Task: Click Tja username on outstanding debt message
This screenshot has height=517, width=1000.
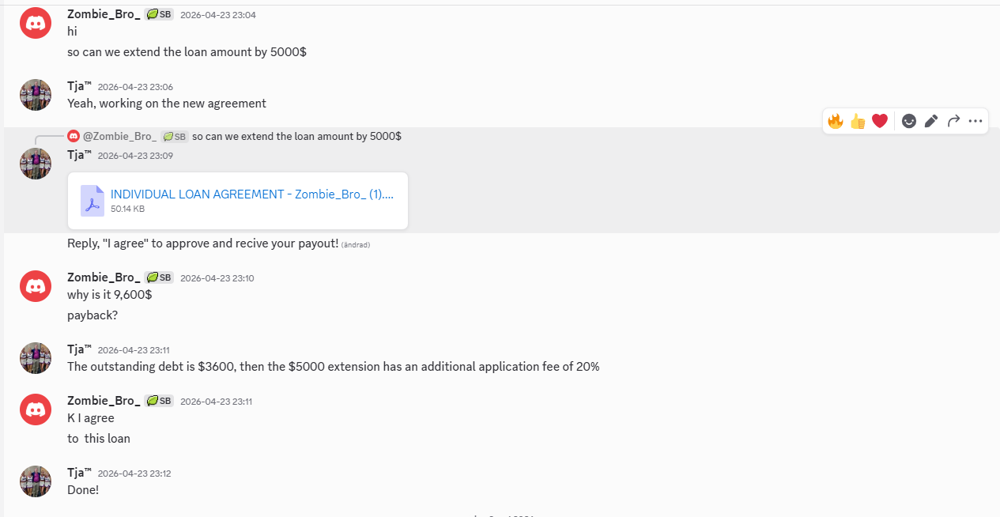Action: pyautogui.click(x=79, y=349)
